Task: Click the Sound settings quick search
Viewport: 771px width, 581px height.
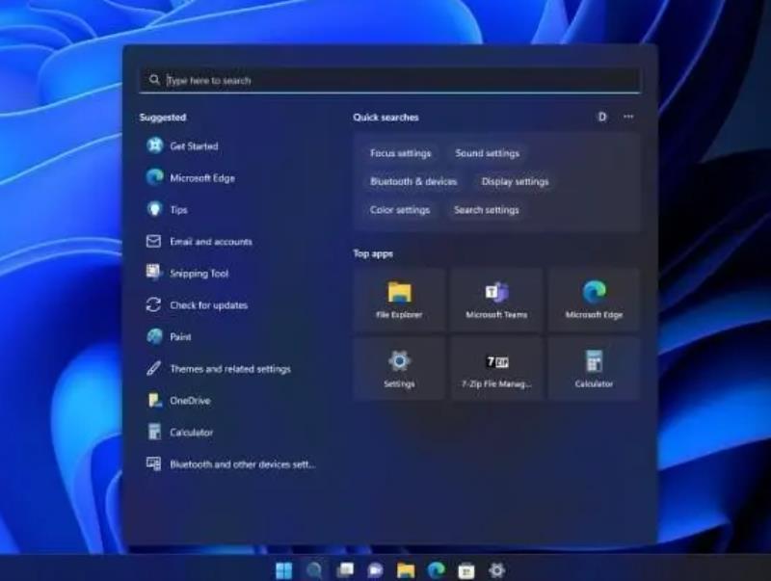Action: coord(487,153)
